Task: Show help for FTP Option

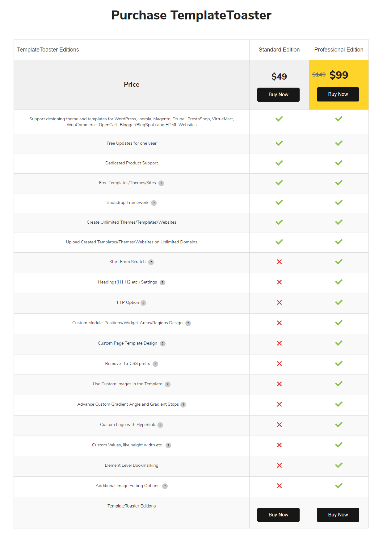Action: point(143,303)
